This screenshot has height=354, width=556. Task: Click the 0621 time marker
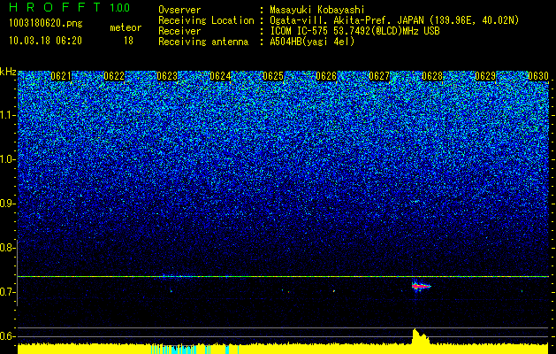(x=61, y=76)
